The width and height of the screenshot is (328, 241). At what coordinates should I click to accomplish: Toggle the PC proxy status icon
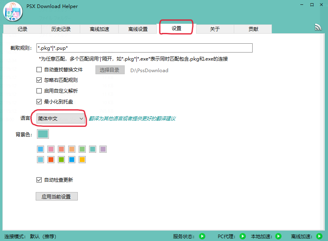242,236
